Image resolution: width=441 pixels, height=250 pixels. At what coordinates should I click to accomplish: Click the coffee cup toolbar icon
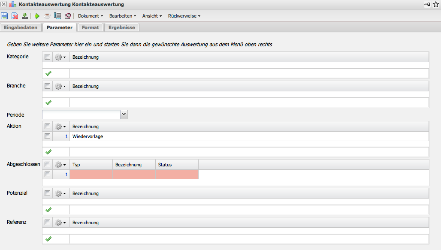pyautogui.click(x=47, y=16)
